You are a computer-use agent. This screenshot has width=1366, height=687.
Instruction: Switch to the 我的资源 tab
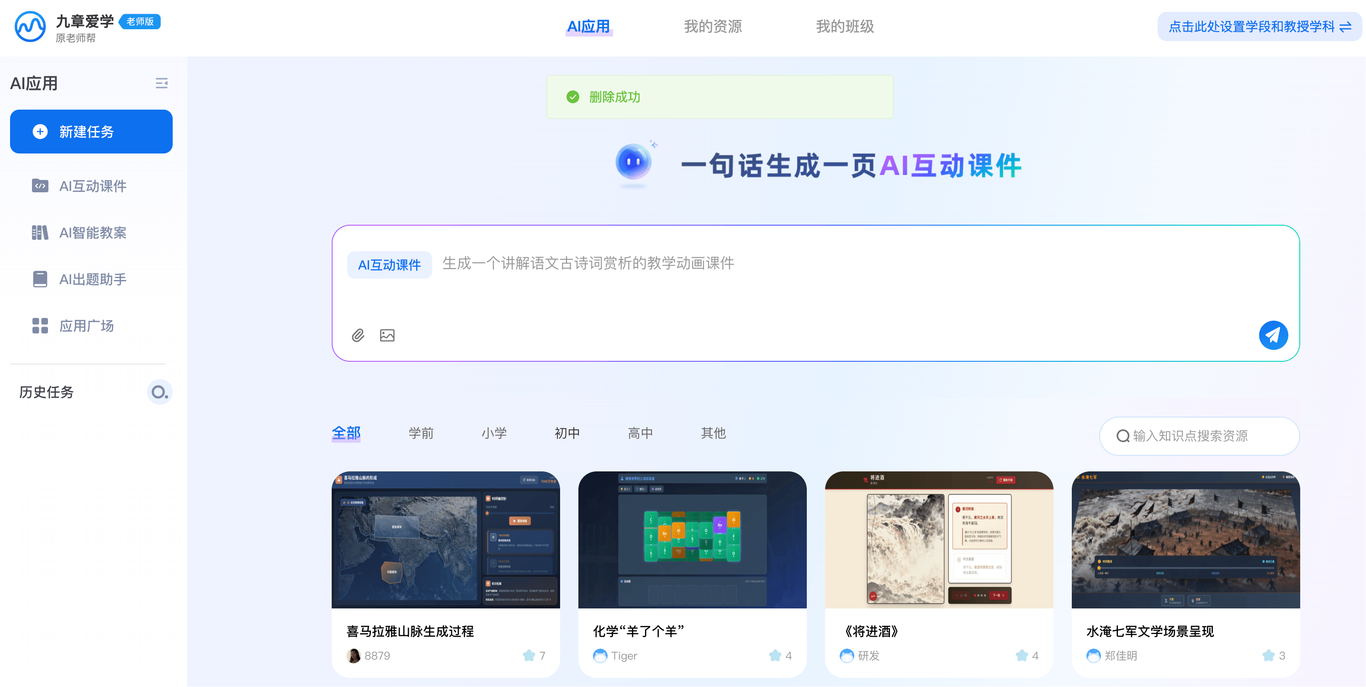tap(713, 26)
